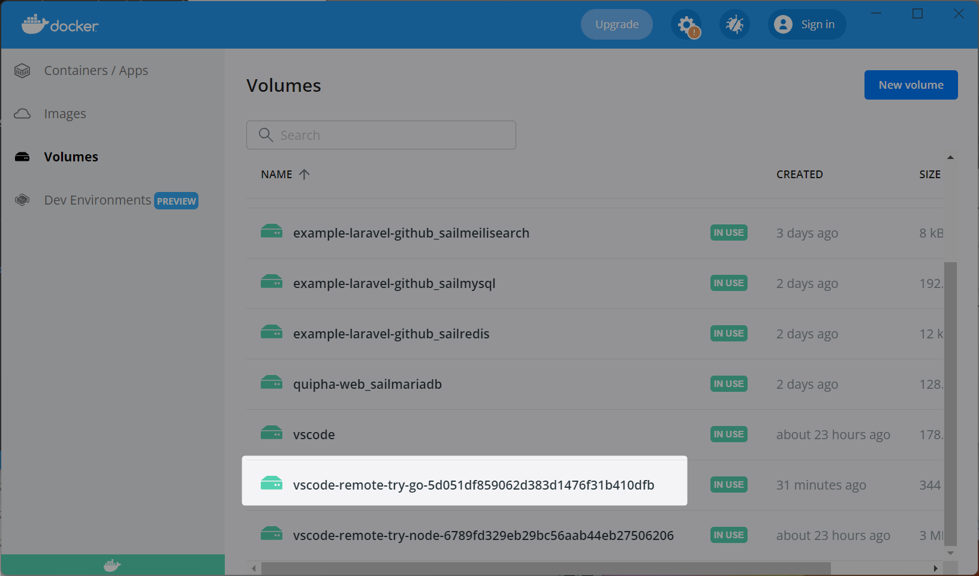
Task: Click the horizontal scrollbar right arrow
Action: 935,568
